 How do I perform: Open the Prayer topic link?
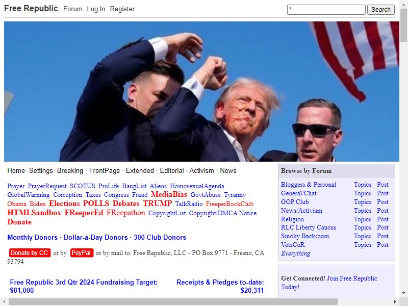tap(16, 186)
